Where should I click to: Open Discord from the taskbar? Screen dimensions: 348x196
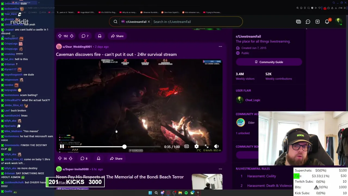point(162,193)
